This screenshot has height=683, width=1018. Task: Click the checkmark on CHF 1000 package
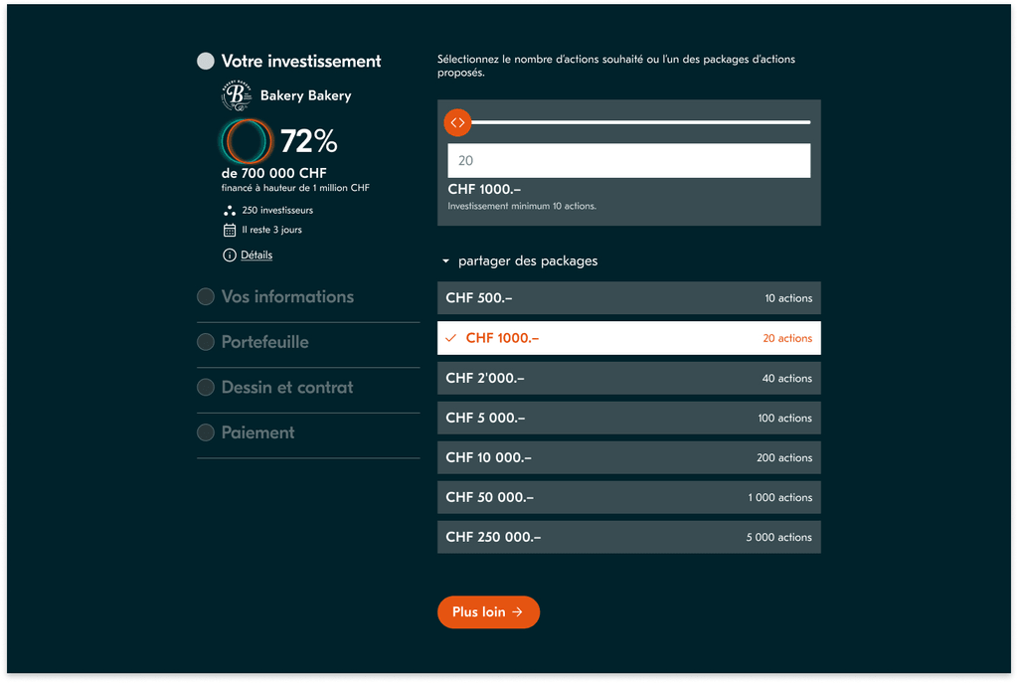(x=451, y=338)
